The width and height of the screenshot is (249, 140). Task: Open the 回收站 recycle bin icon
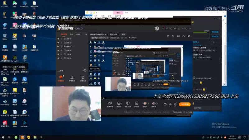coord(5,37)
